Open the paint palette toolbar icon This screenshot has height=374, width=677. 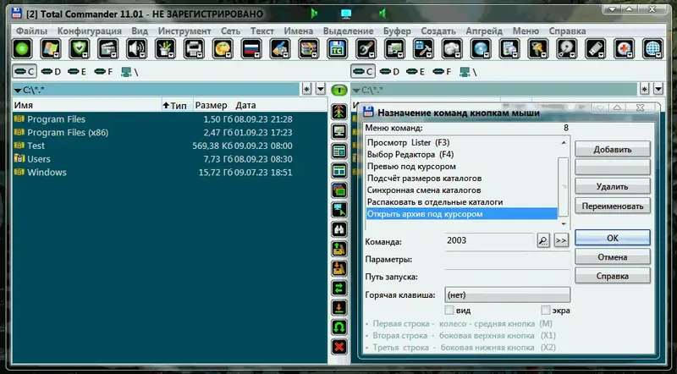click(x=223, y=49)
